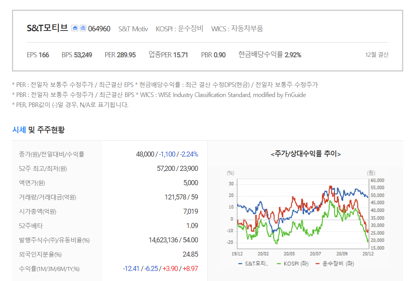The image size is (416, 281).
Task: Click the 57,200 / 23,900 value
Action: (178, 169)
